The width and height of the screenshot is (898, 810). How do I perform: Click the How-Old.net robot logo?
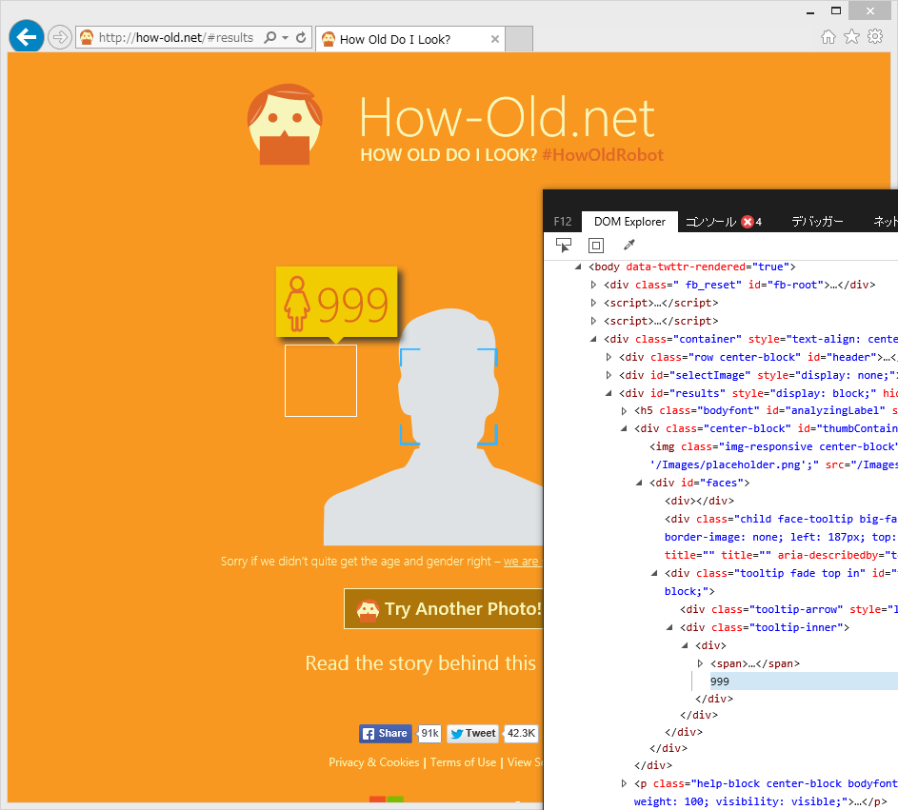(284, 124)
